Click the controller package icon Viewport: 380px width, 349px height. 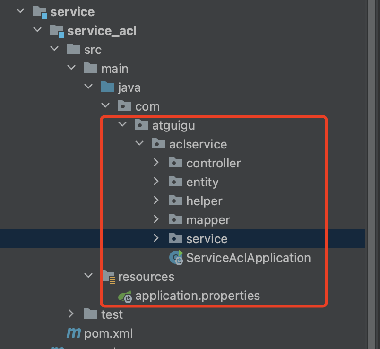(176, 163)
